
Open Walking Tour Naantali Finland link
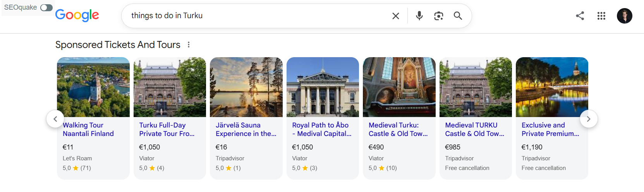88,129
